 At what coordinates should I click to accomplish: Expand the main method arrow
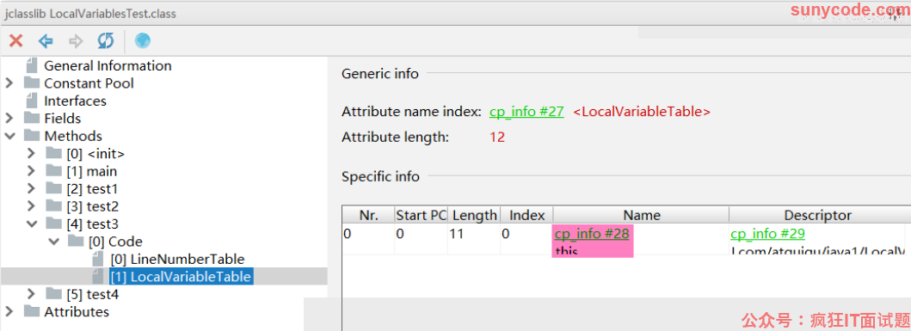click(31, 171)
